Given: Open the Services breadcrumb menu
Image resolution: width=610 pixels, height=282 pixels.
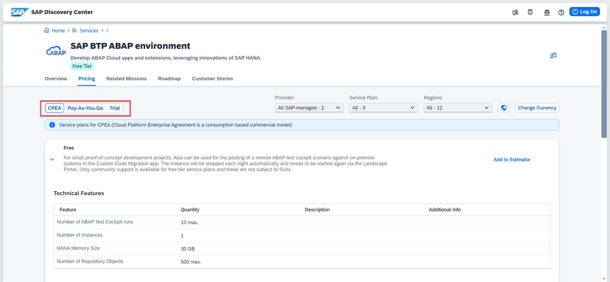Looking at the screenshot, I should coord(88,30).
